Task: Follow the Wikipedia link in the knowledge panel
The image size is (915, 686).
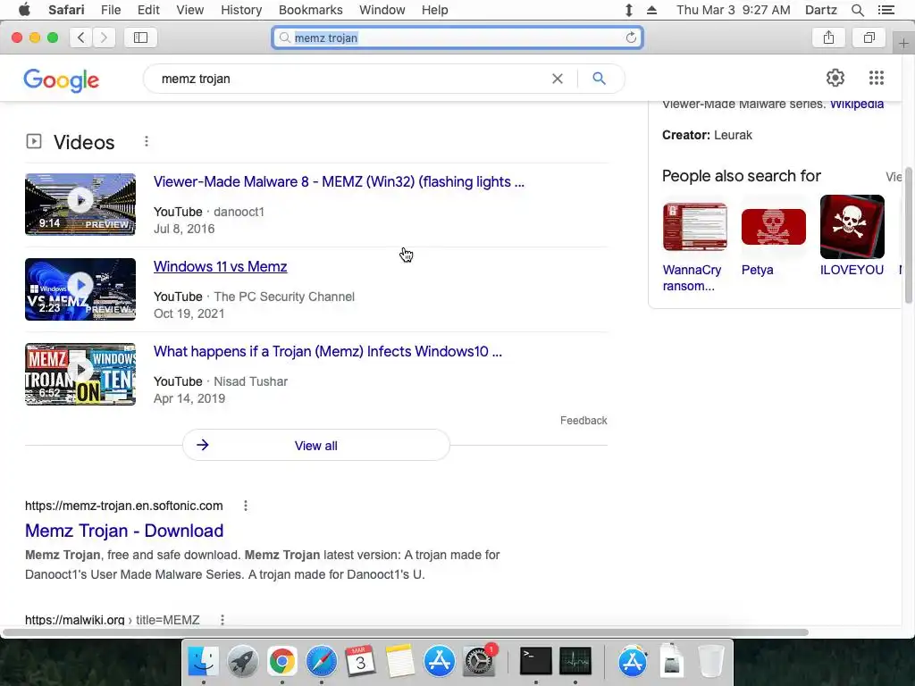Action: [x=857, y=104]
